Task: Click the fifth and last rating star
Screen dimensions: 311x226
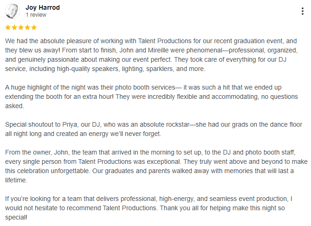Action: (x=34, y=27)
